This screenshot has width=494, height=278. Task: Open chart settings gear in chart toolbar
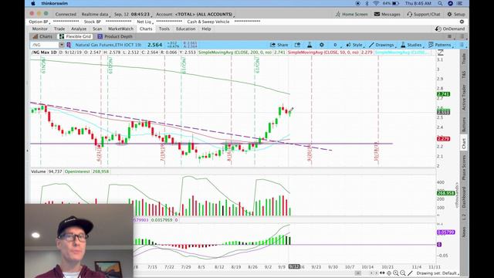pos(321,45)
